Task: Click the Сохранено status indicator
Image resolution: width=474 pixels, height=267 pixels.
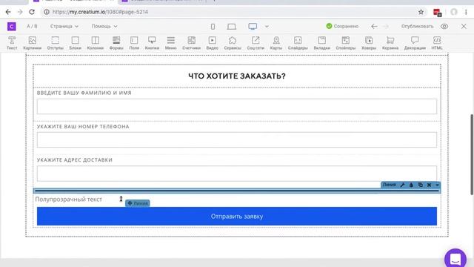Action: click(x=342, y=27)
